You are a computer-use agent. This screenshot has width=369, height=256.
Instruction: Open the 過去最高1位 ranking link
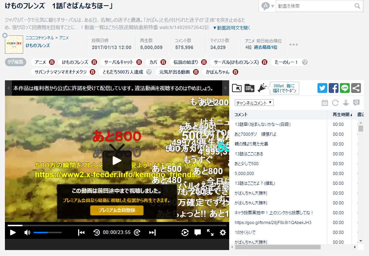pos(266,47)
